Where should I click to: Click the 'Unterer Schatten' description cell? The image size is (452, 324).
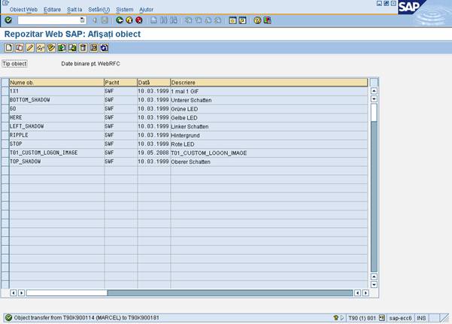point(269,100)
